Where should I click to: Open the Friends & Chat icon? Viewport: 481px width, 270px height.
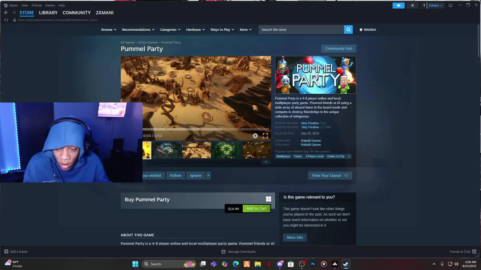click(474, 252)
